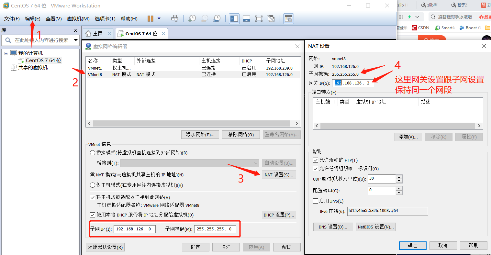This screenshot has height=255, width=491.
Task: Open DNS 设置(D)... button
Action: click(x=333, y=227)
